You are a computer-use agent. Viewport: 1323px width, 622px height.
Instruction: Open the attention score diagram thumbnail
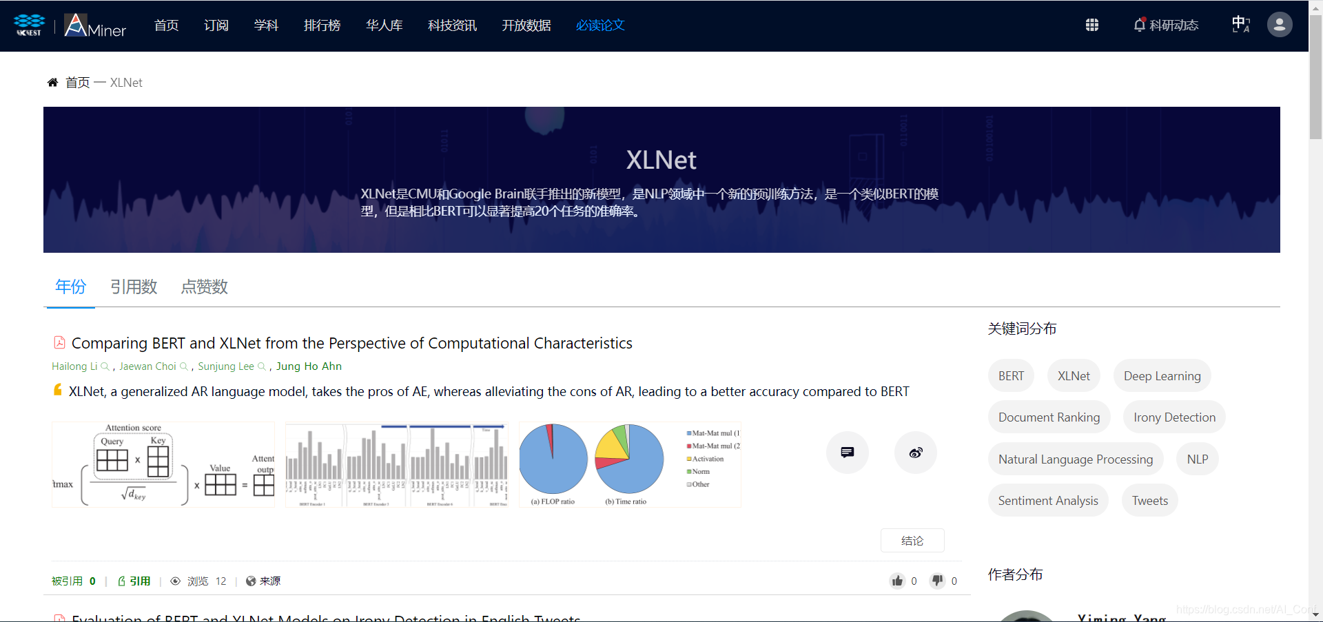[x=163, y=465]
